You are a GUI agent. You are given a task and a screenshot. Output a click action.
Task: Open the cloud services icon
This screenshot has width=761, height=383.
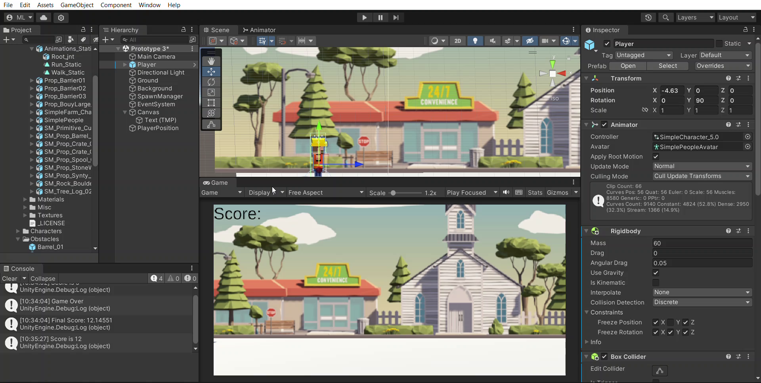(x=44, y=17)
